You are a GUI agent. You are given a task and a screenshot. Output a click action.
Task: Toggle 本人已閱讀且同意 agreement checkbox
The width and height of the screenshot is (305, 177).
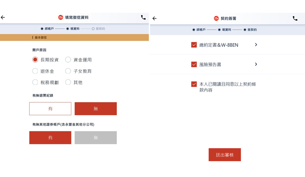click(194, 84)
